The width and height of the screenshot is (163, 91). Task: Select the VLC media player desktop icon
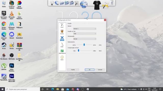pyautogui.click(x=11, y=15)
